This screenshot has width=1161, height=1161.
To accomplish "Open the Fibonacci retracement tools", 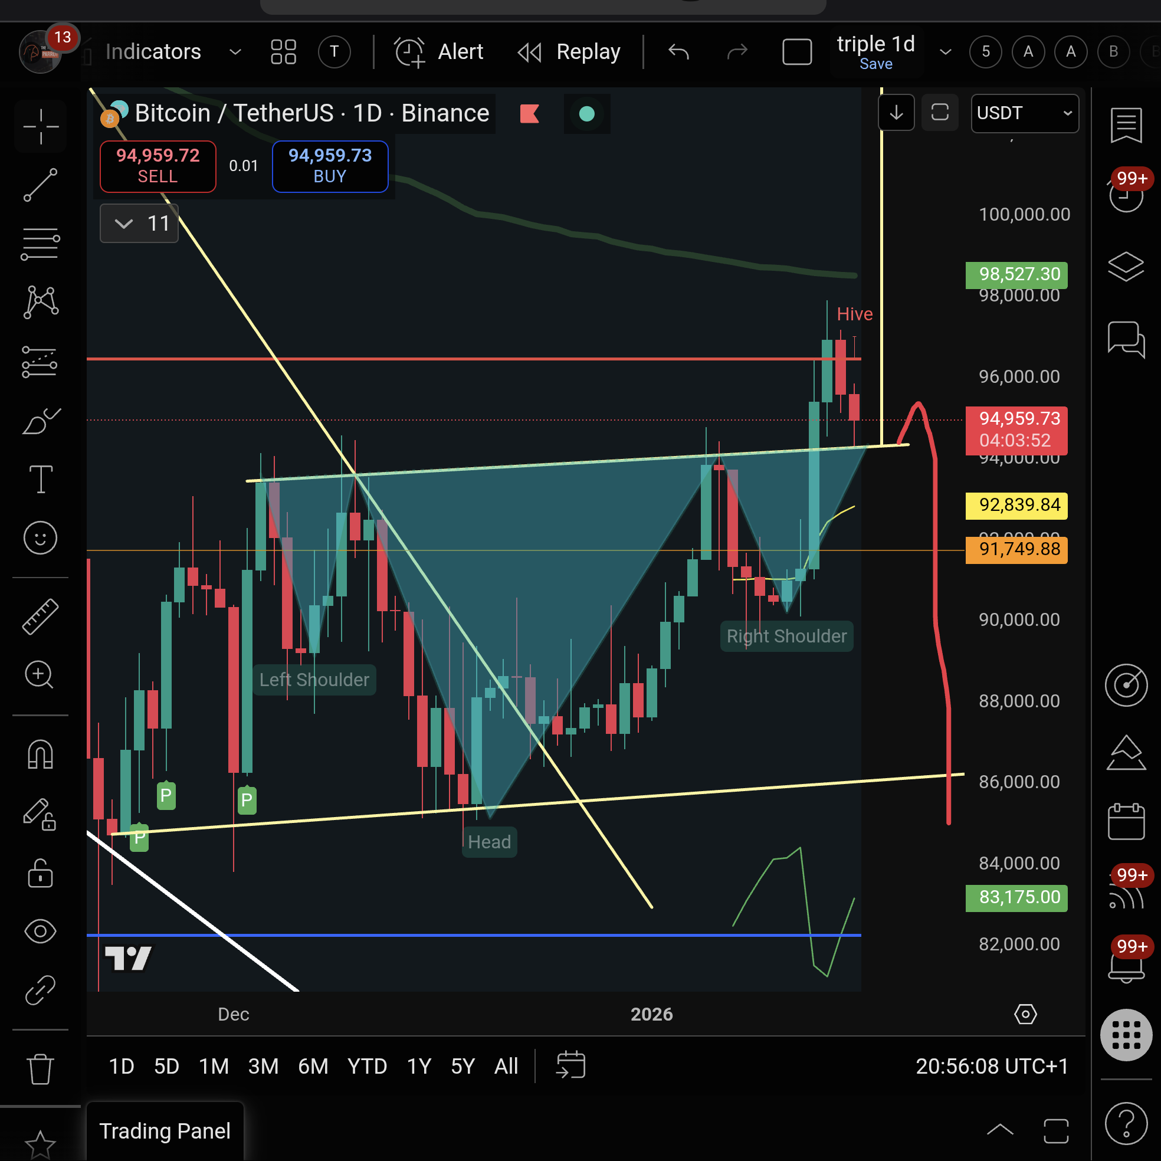I will click(x=40, y=244).
